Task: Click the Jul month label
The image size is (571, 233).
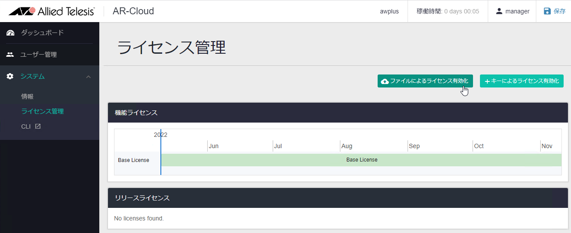Action: click(x=278, y=146)
